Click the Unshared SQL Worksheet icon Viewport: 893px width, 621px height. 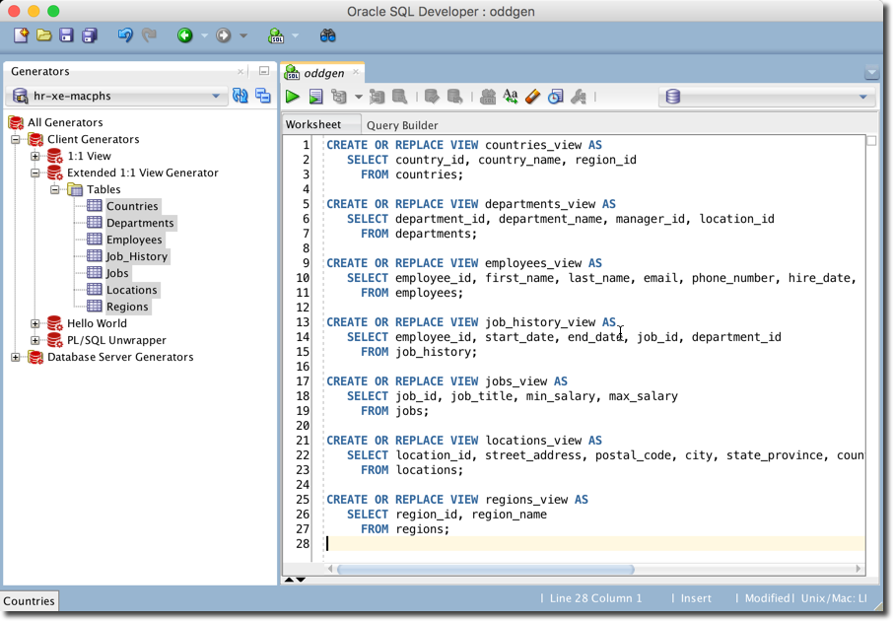(488, 97)
